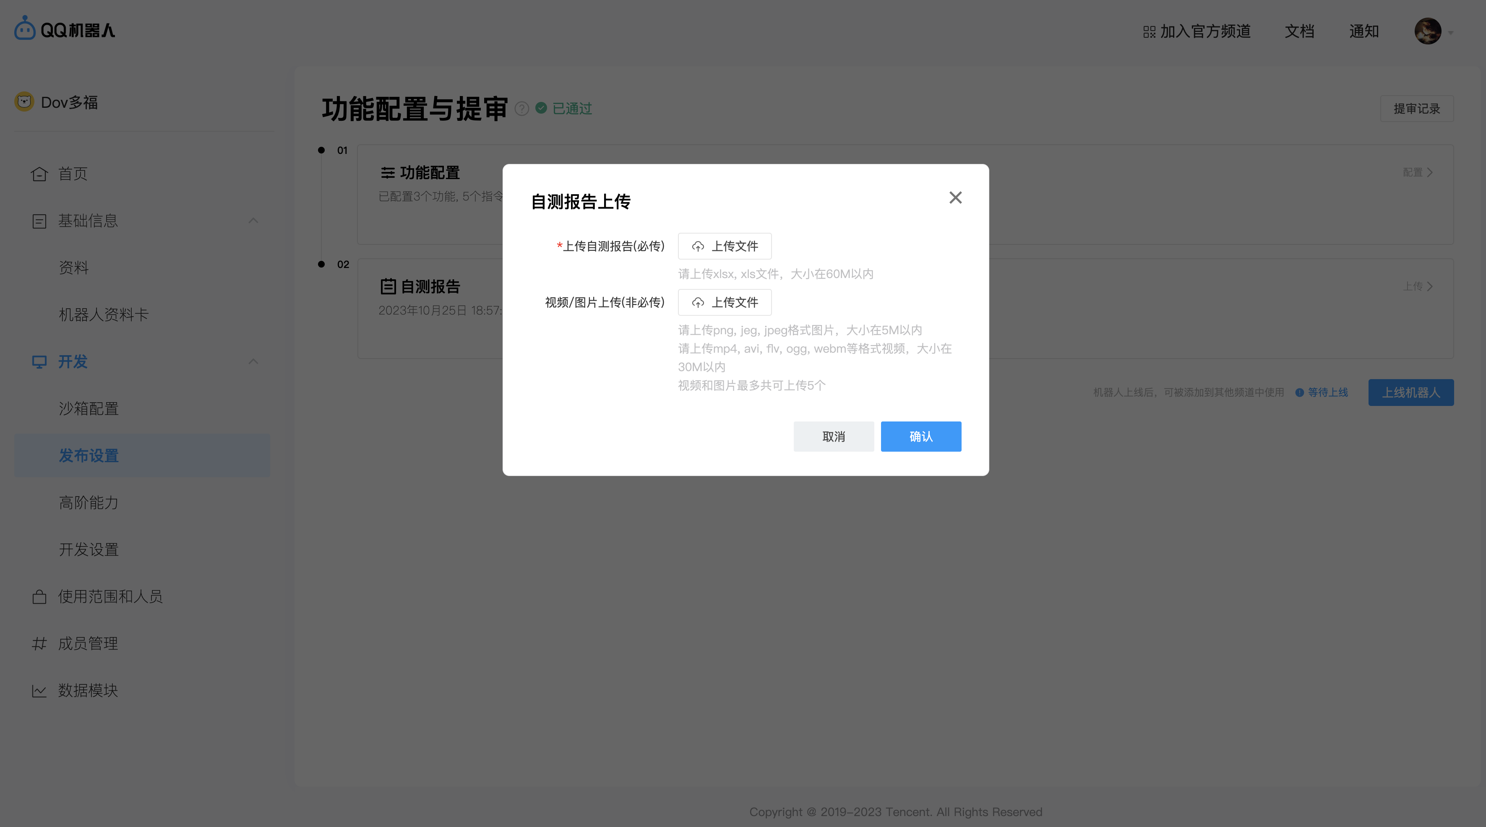
Task: Click 上传文件 for the required self-test report
Action: (x=725, y=246)
